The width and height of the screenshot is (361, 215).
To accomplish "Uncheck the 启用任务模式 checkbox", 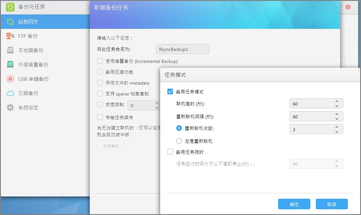I will pos(170,91).
